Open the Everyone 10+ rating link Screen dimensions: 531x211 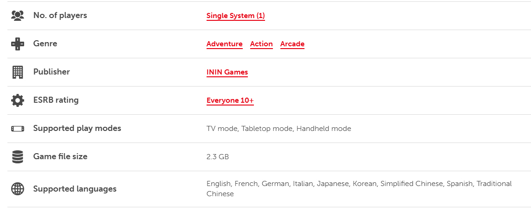[x=230, y=101]
